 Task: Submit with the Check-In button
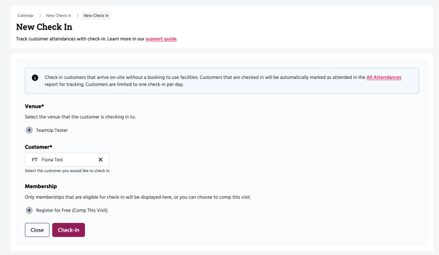[x=68, y=230]
